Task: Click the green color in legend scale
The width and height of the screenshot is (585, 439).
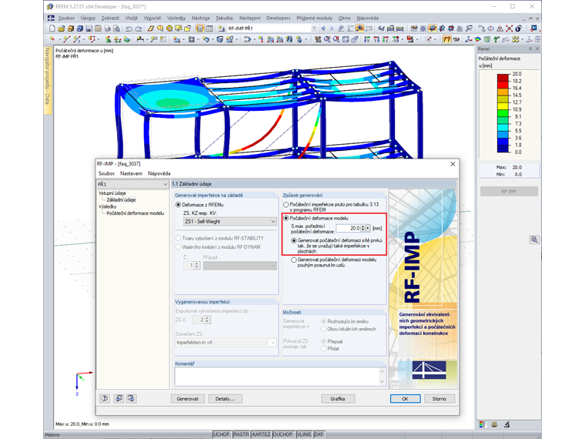Action: tap(503, 113)
